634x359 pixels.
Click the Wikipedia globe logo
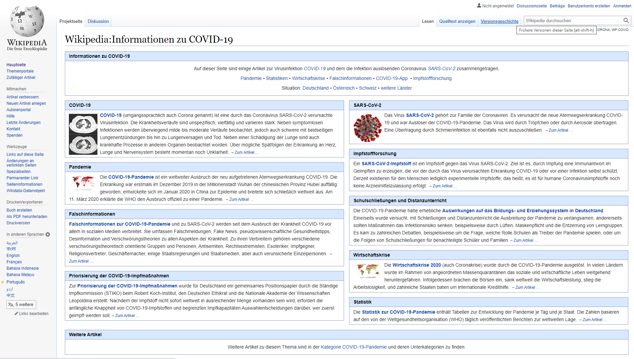27,21
